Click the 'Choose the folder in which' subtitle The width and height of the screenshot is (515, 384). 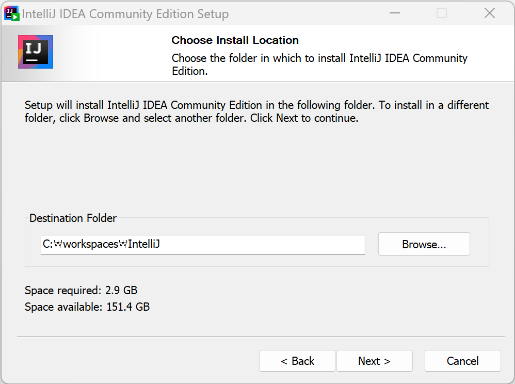pos(319,65)
